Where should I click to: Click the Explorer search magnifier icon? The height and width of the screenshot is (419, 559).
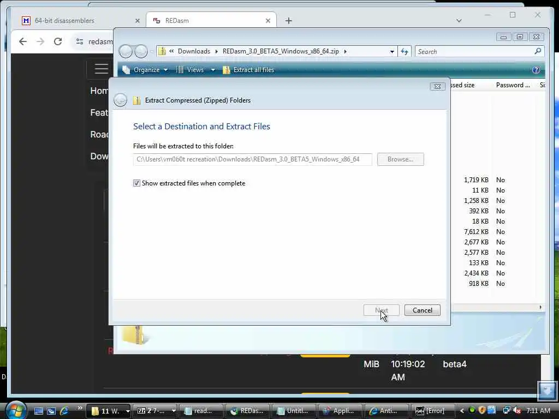tap(538, 51)
